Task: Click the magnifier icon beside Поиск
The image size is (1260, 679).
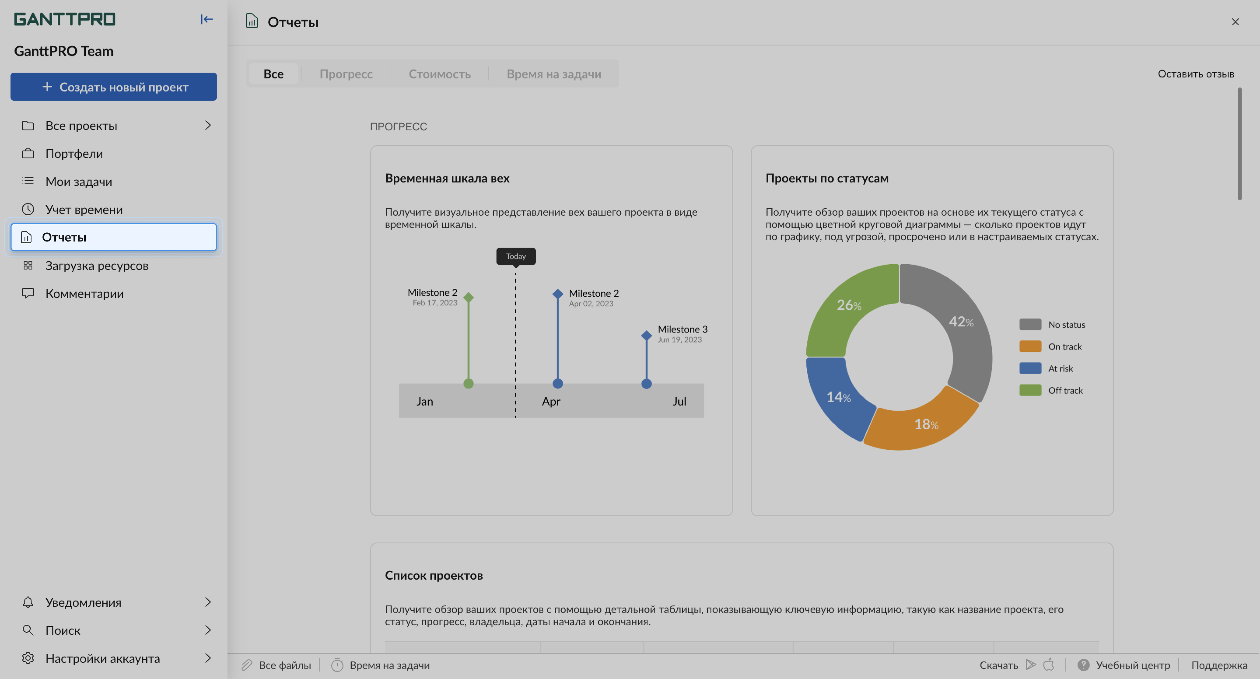Action: point(28,630)
